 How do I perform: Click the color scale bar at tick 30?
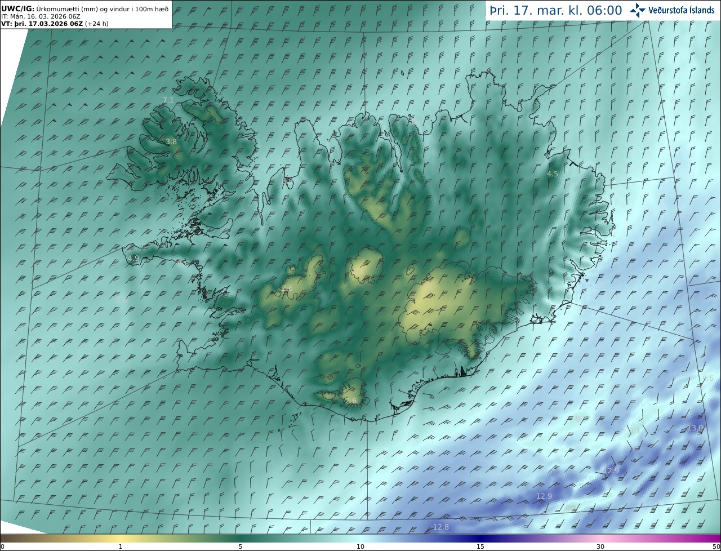[x=600, y=538]
